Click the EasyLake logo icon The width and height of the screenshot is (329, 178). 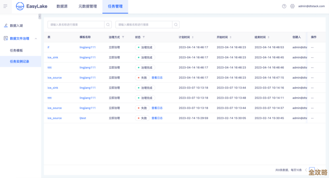[19, 6]
